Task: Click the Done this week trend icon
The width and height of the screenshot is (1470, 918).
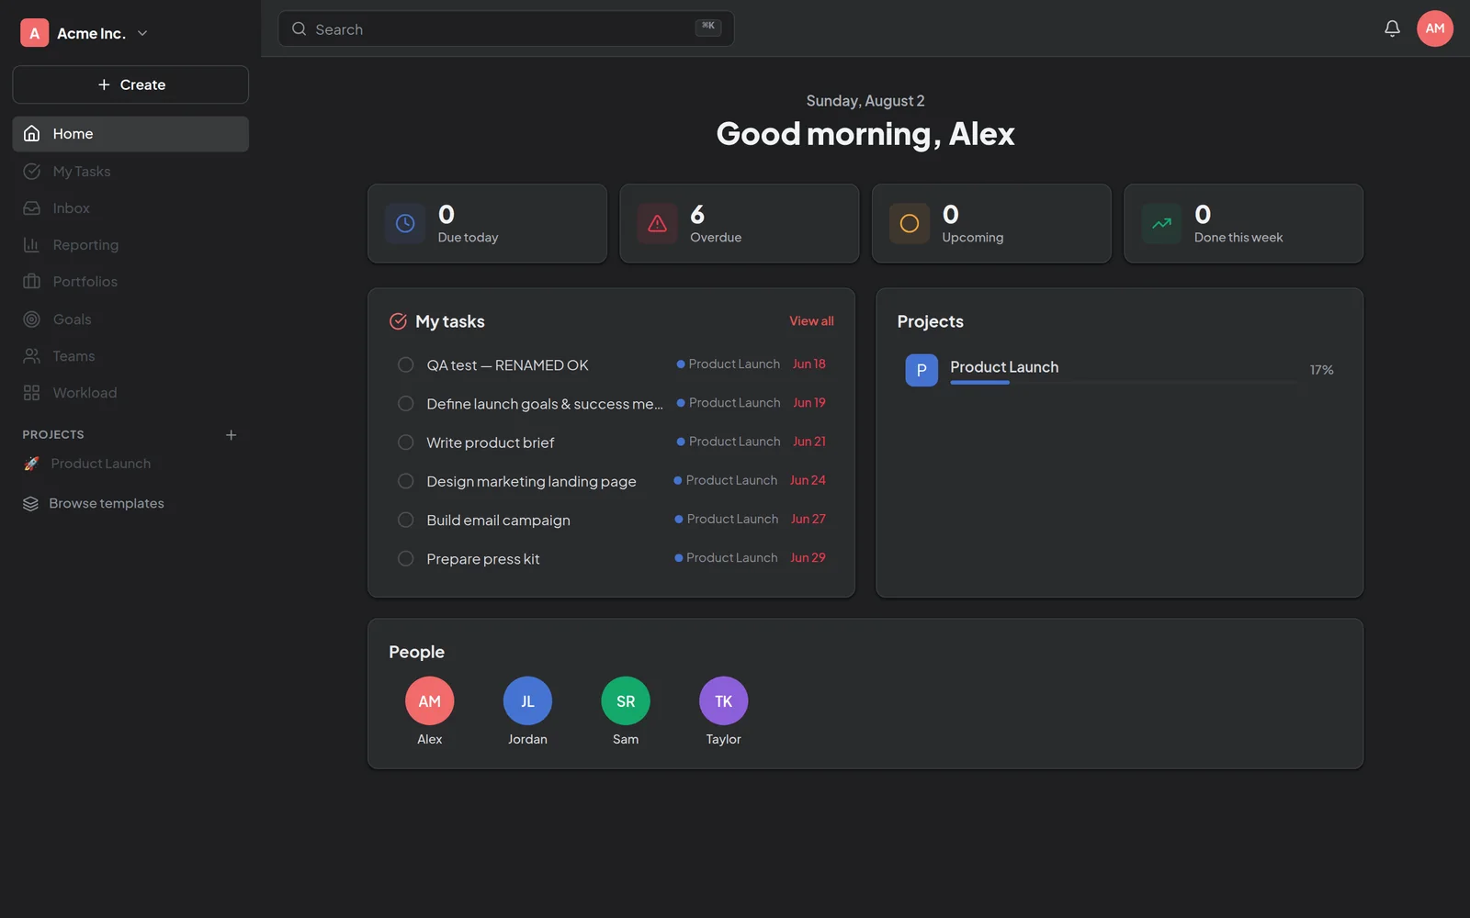Action: (x=1161, y=223)
